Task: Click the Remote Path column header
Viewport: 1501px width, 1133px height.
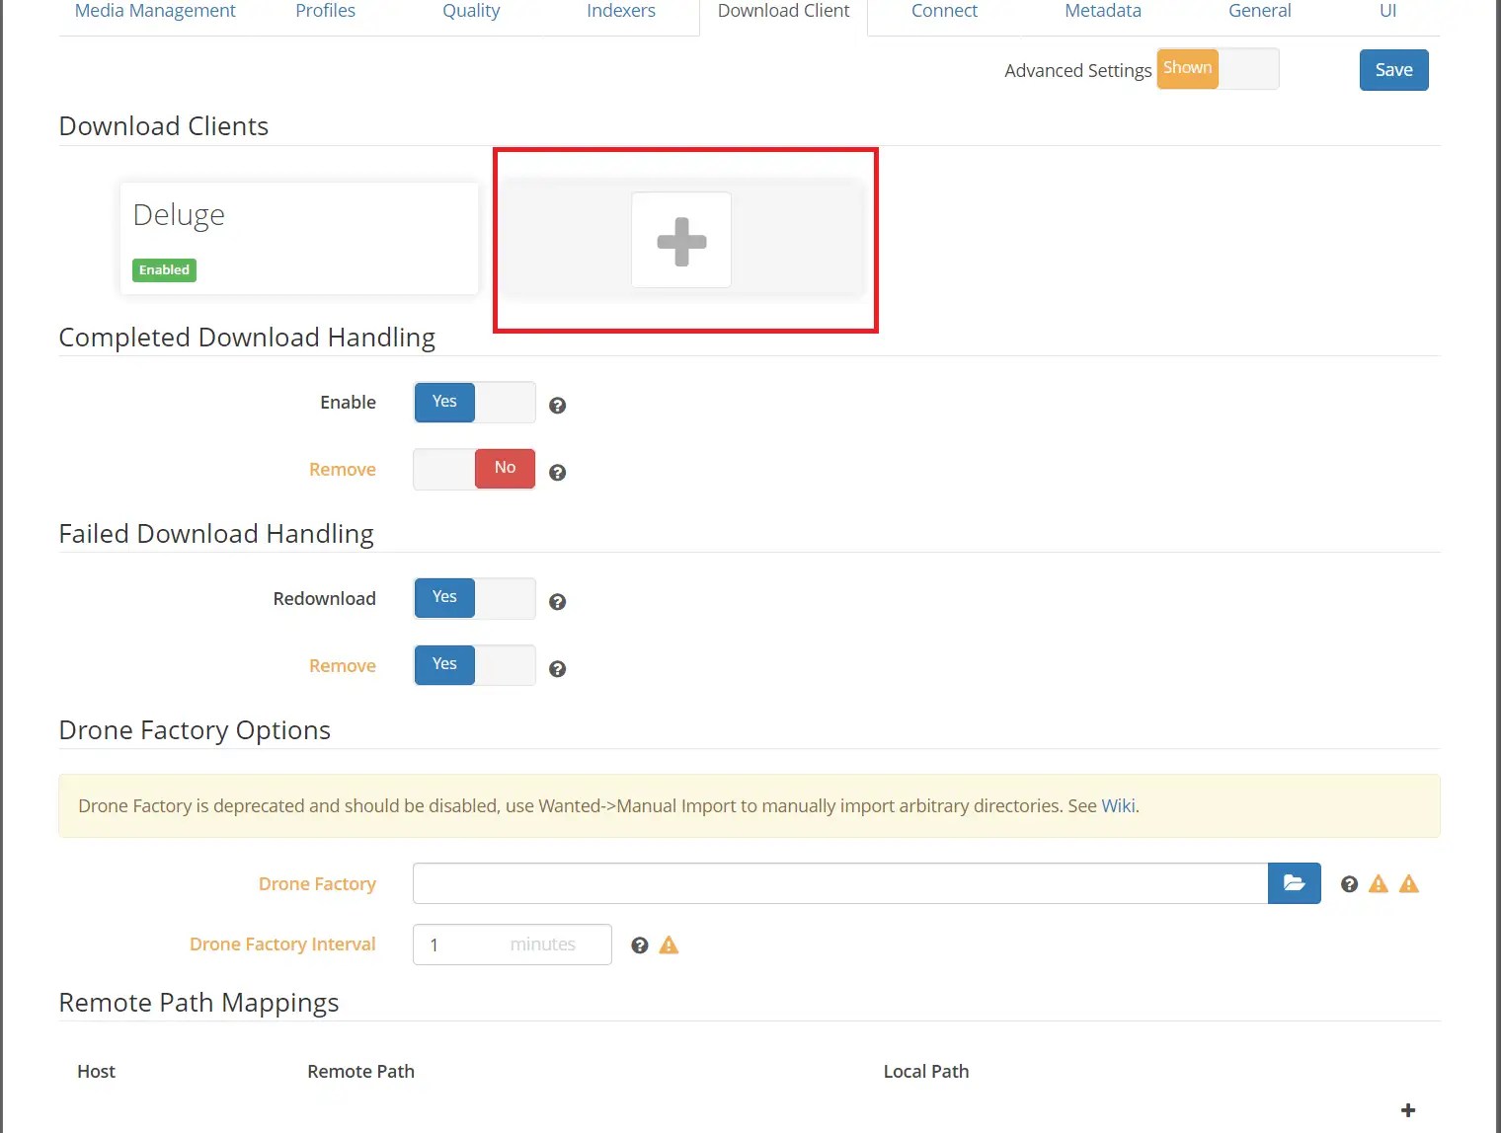Action: [x=361, y=1072]
